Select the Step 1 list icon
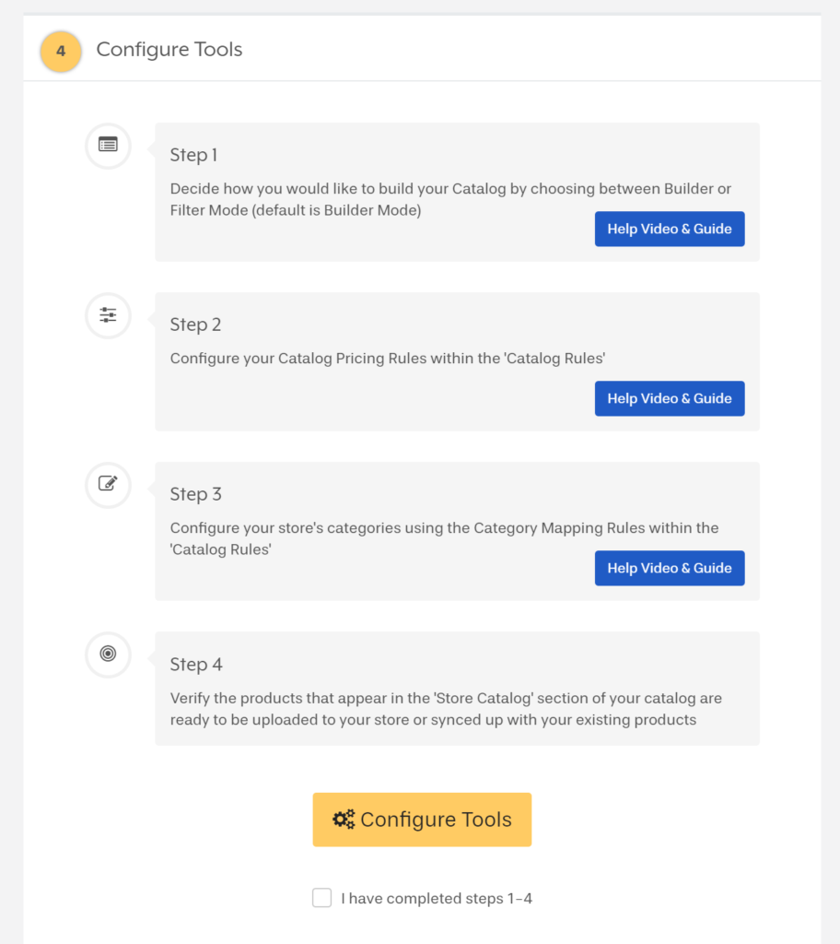The image size is (840, 944). click(108, 145)
